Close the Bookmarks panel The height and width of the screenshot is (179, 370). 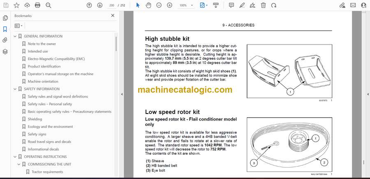[x=113, y=16]
